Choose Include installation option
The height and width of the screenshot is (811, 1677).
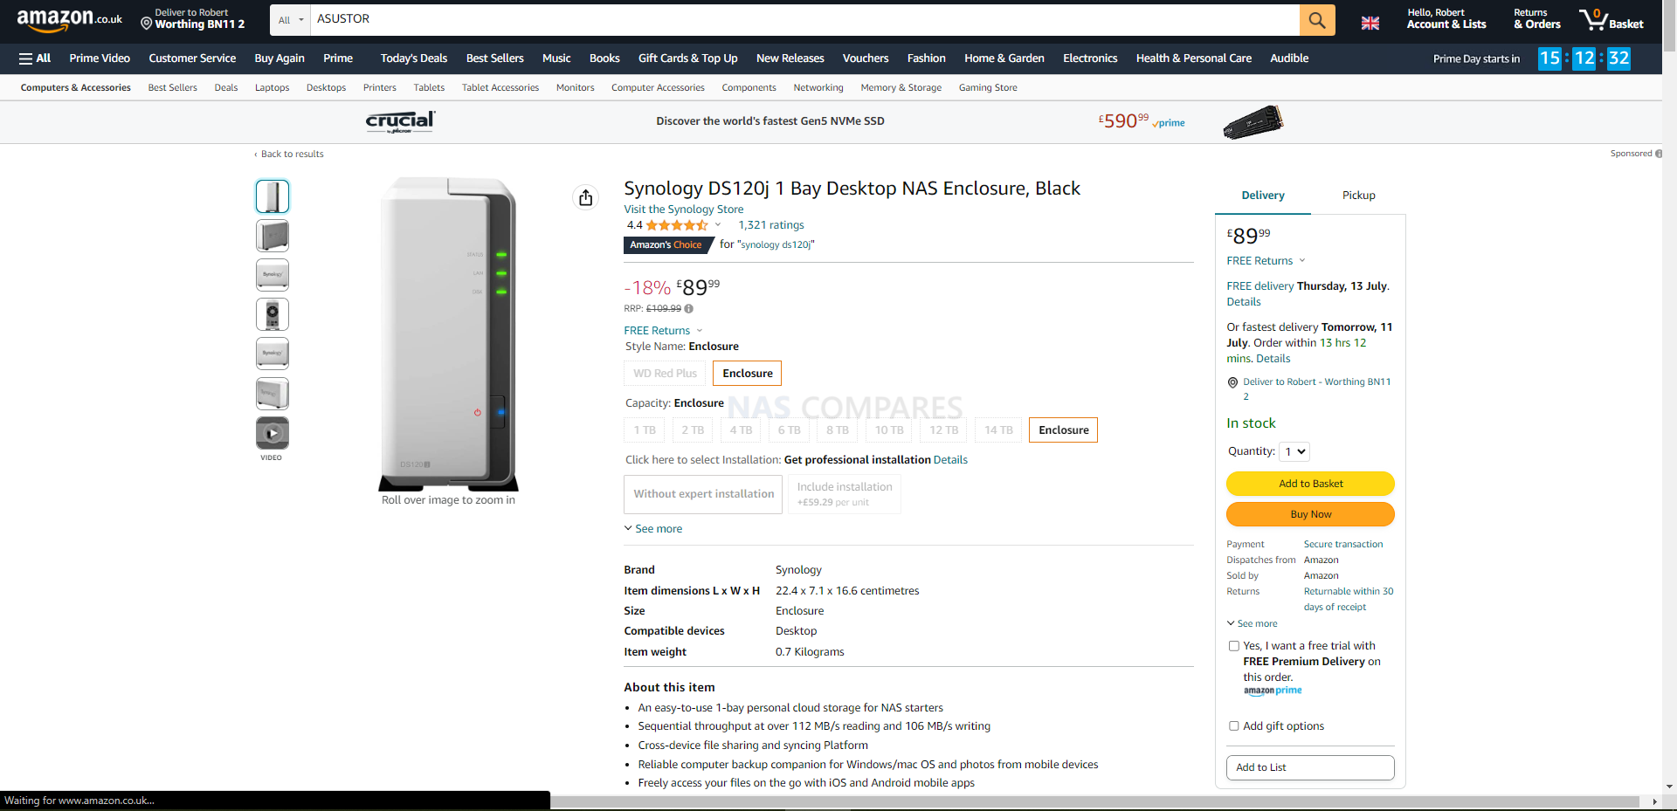click(x=845, y=494)
